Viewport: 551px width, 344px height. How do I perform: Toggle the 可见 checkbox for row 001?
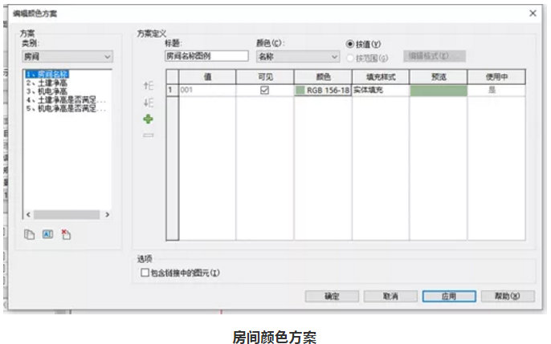coord(264,91)
